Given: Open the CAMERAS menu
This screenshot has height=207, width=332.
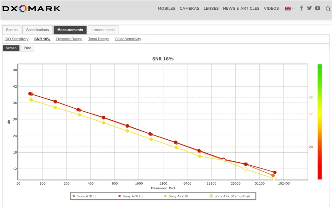Looking at the screenshot, I should click(x=189, y=8).
